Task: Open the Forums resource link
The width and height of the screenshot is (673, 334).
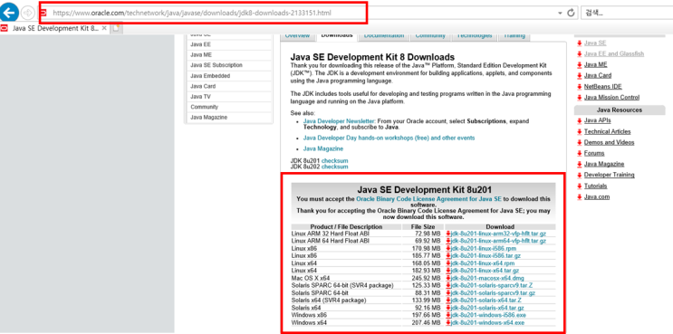Action: pos(594,153)
